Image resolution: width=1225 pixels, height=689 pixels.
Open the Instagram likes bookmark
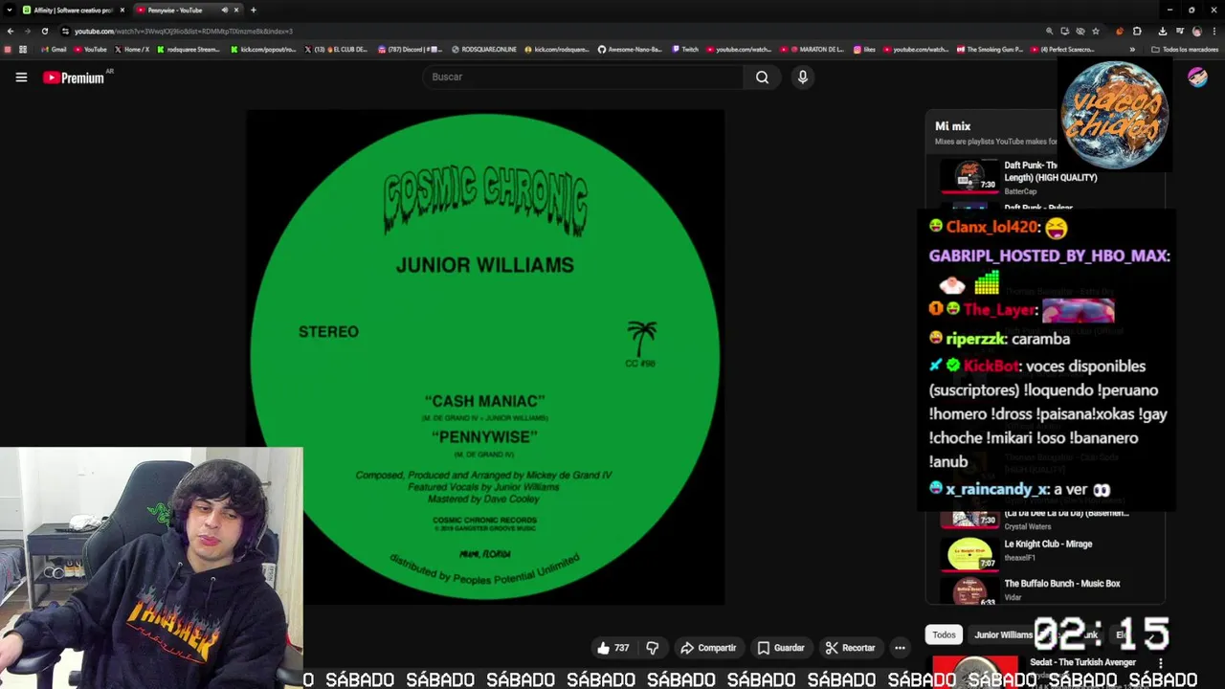(x=864, y=49)
